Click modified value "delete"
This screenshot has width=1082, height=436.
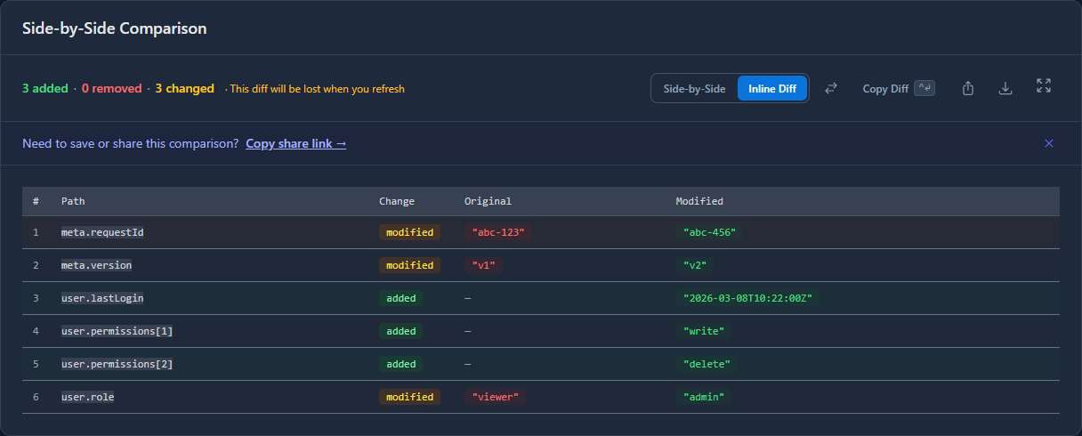pos(707,364)
